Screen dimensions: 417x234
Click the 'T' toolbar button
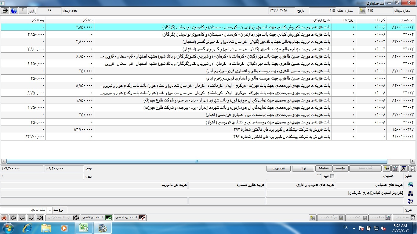point(23,11)
